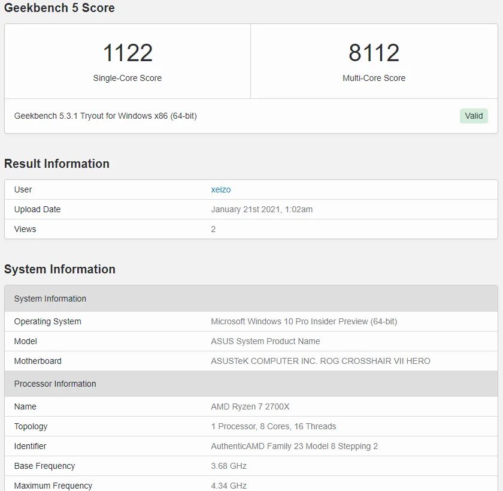Select the AMD Ryzen 7 2700X value
This screenshot has height=491, width=503.
click(x=250, y=406)
